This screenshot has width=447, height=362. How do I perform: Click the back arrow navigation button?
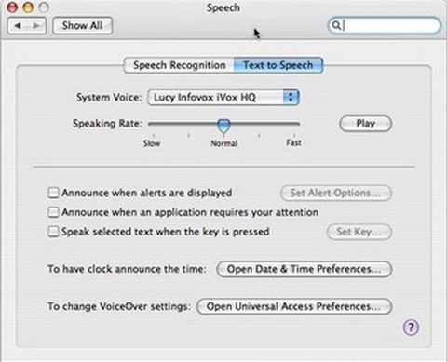[x=18, y=25]
